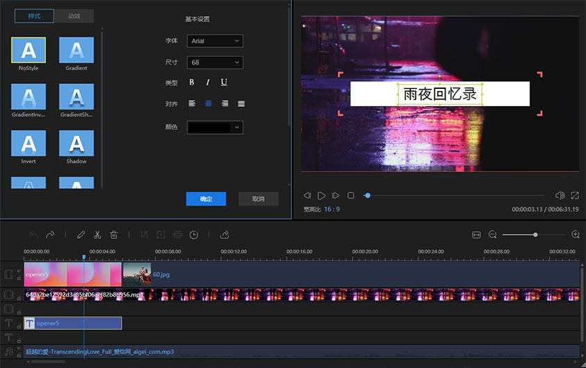The width and height of the screenshot is (586, 368).
Task: Click the blue 确定 confirm button
Action: (x=206, y=199)
